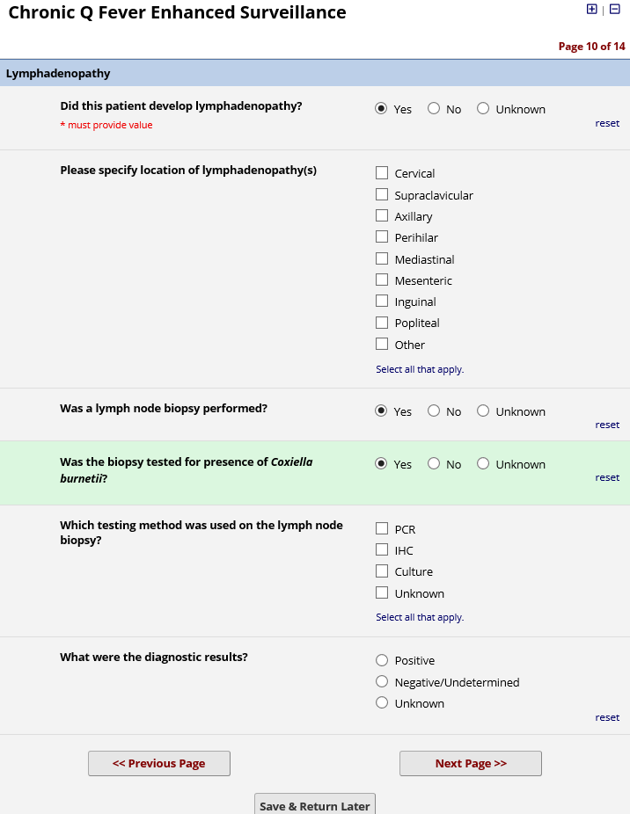This screenshot has width=630, height=814.
Task: Click Save & Return Later
Action: (x=316, y=805)
